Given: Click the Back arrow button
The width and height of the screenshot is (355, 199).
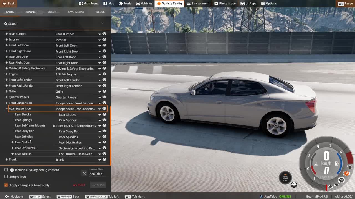Looking at the screenshot, I should [9, 4].
